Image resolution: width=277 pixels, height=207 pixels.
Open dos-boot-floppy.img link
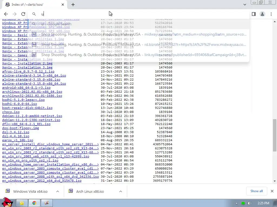[21, 128]
